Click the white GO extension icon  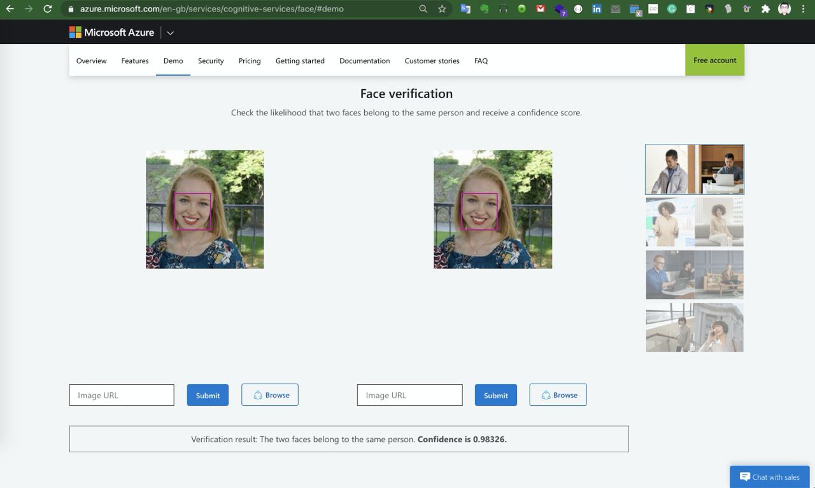tap(653, 9)
